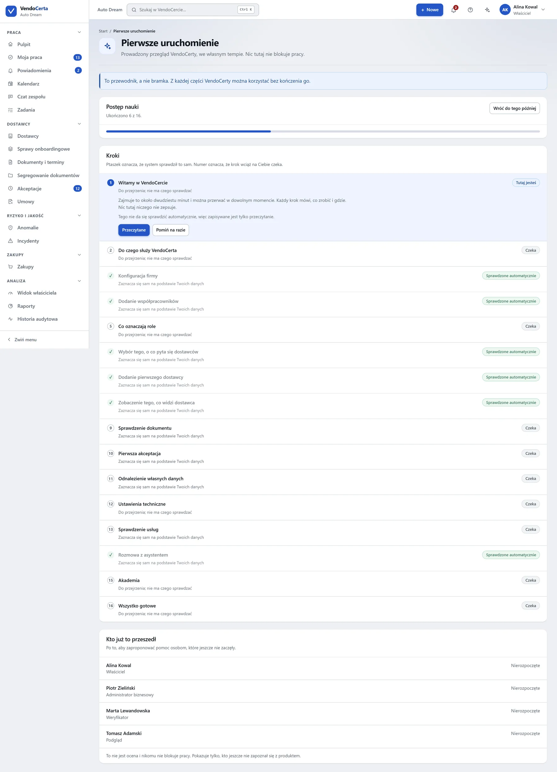Open Dokumenty i terminy menu item
This screenshot has width=557, height=772.
(x=44, y=163)
